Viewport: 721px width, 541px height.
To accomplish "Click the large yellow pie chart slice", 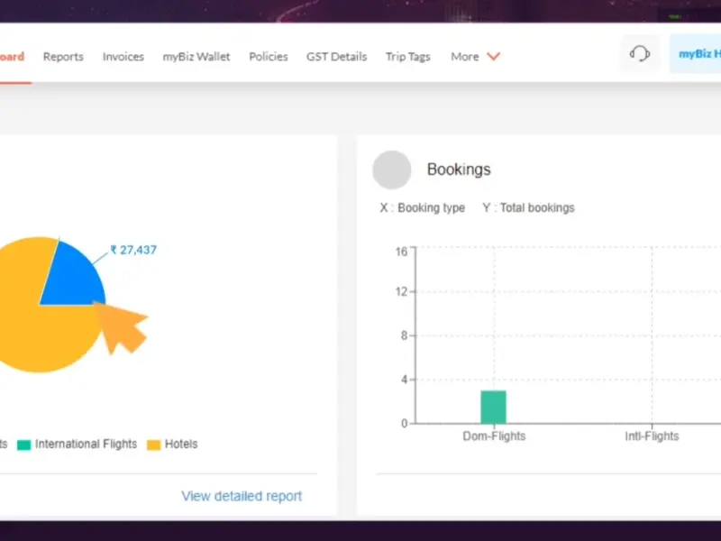I will coord(27,325).
